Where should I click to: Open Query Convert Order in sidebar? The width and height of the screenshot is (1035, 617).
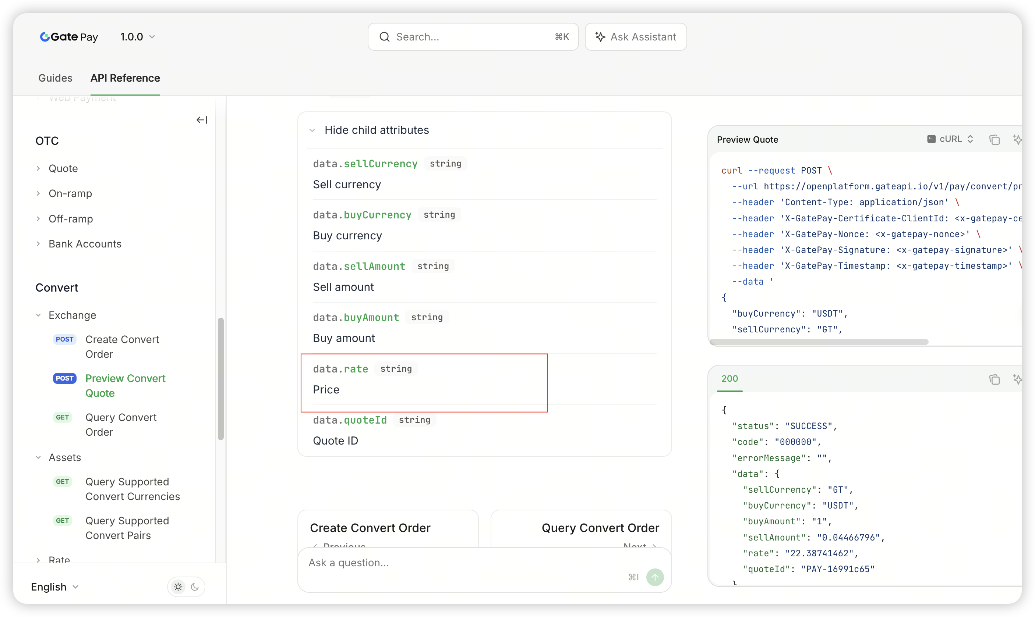[121, 425]
